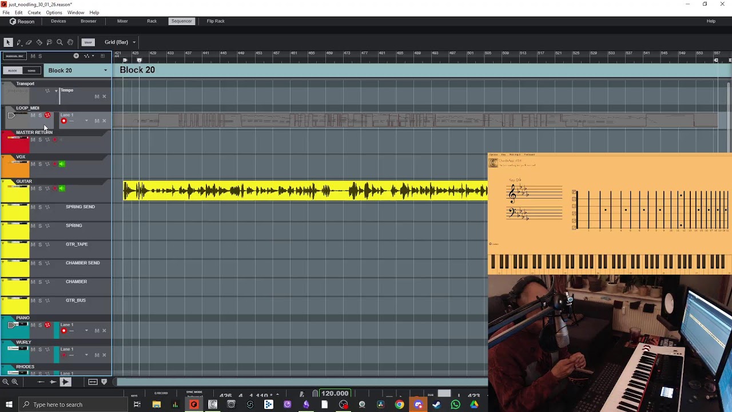The height and width of the screenshot is (412, 732).
Task: Open the Create menu
Action: (x=34, y=13)
